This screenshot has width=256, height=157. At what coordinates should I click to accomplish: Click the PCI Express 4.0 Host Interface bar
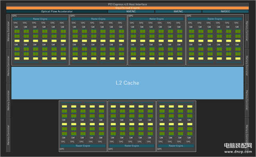point(128,4)
